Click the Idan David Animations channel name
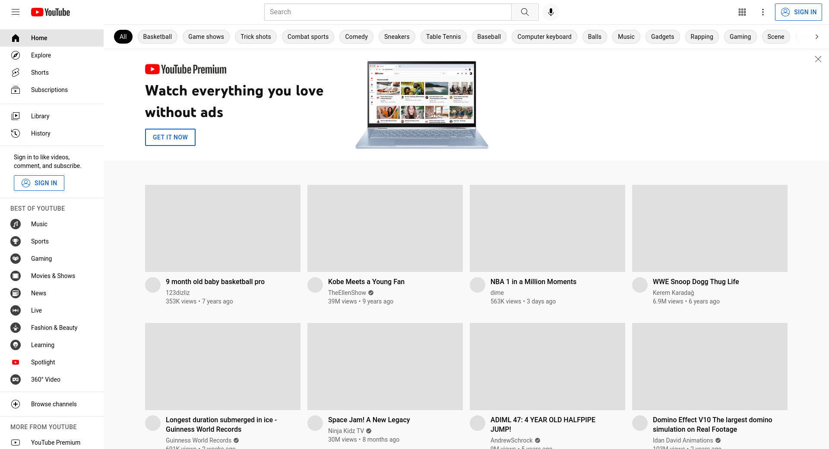 (x=683, y=440)
